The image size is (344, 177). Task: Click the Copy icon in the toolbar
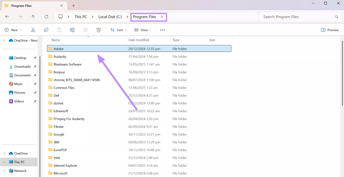46,30
